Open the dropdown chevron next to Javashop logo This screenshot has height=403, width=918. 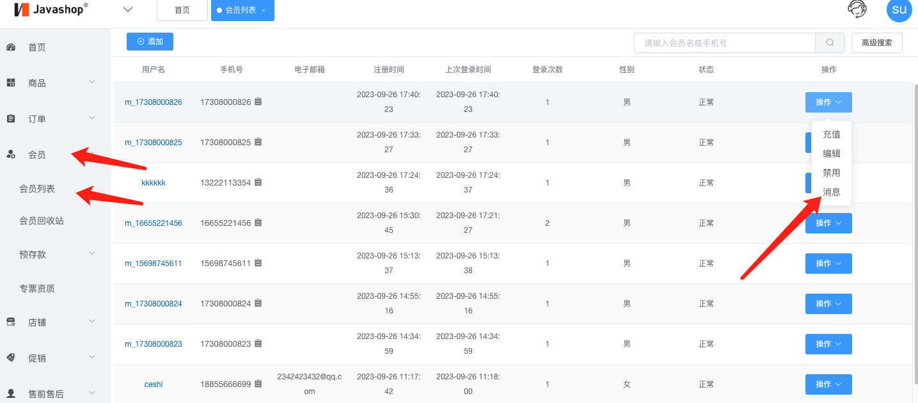(x=128, y=10)
